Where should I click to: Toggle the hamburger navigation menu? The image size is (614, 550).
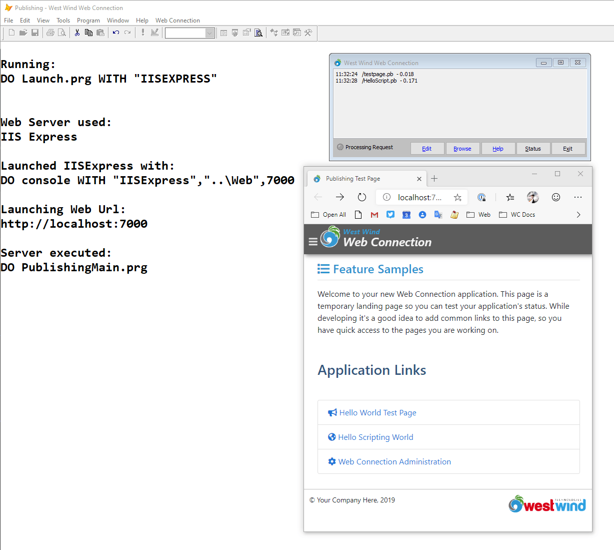[313, 242]
